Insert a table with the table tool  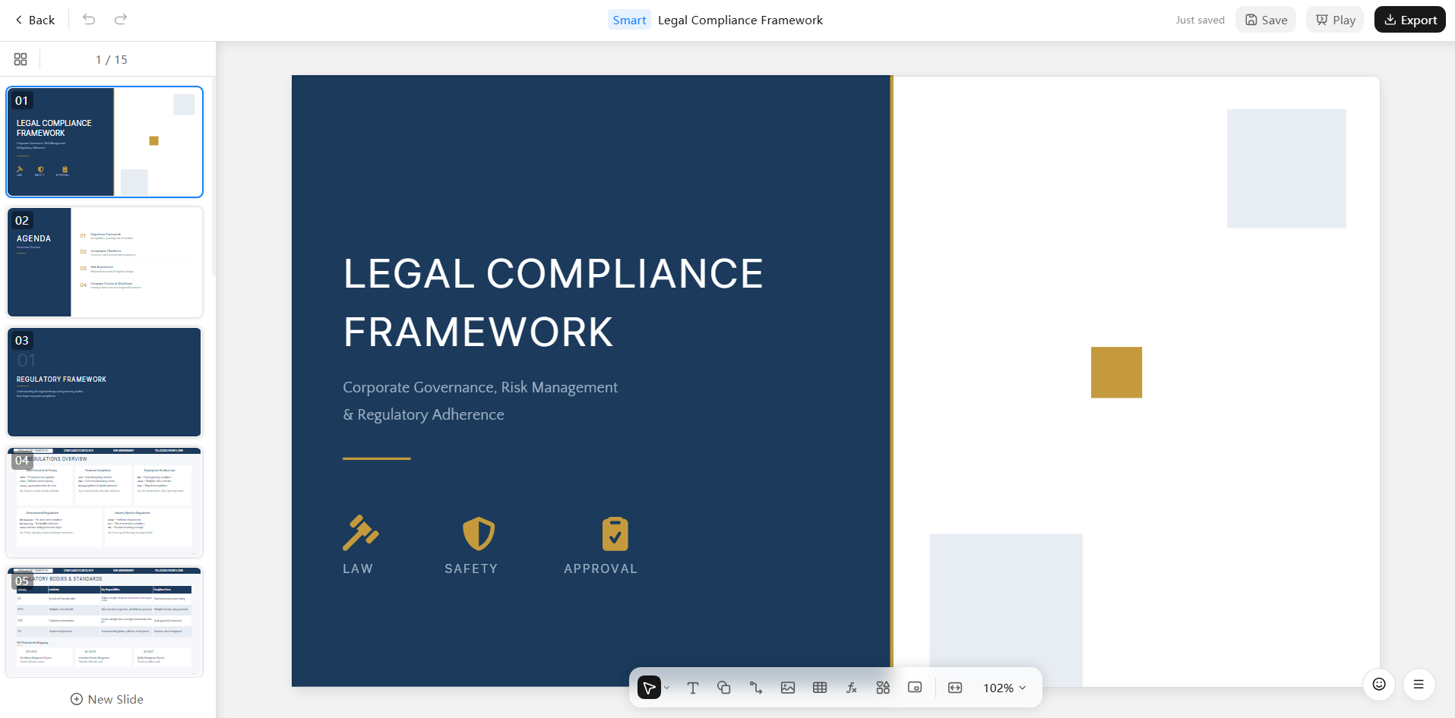click(x=820, y=688)
